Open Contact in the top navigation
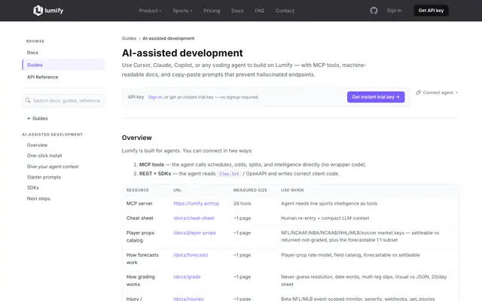 point(285,11)
